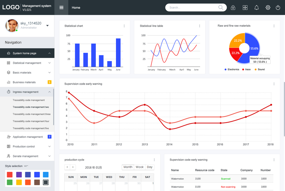Switch calendar to Week view
Image resolution: width=285 pixels, height=191 pixels.
pyautogui.click(x=140, y=167)
